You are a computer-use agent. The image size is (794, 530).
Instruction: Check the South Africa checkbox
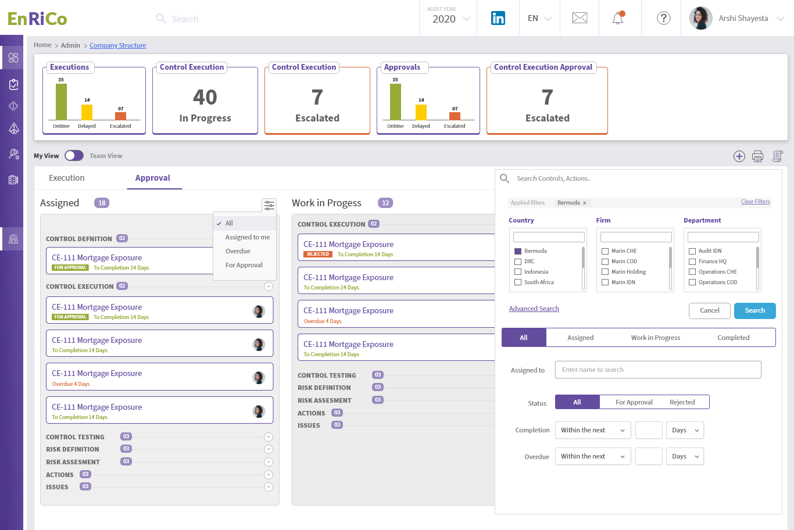click(x=518, y=282)
